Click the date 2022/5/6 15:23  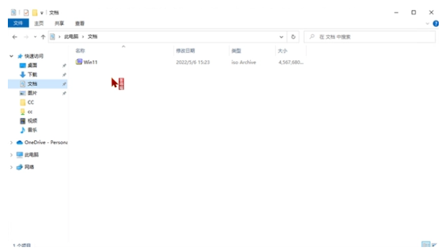point(193,62)
